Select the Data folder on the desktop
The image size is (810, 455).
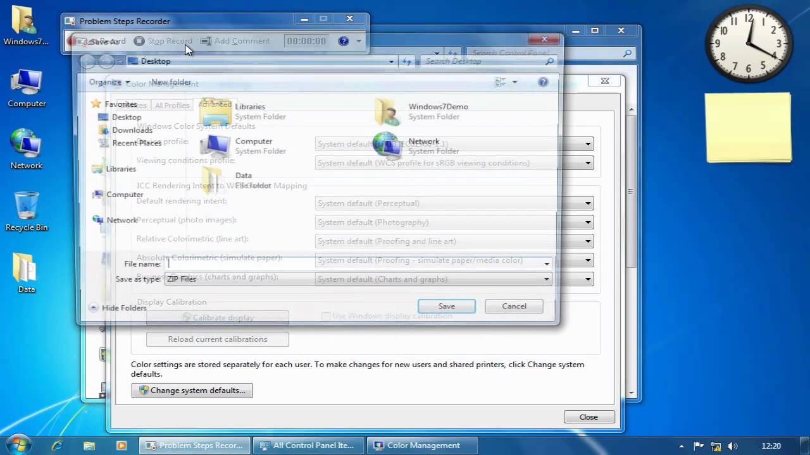tap(27, 273)
